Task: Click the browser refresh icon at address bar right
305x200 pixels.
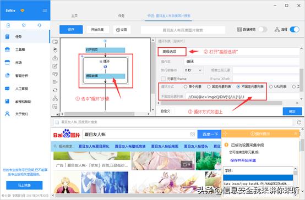Action: 299,123
